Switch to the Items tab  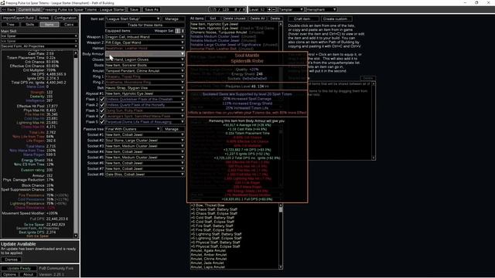(49, 25)
